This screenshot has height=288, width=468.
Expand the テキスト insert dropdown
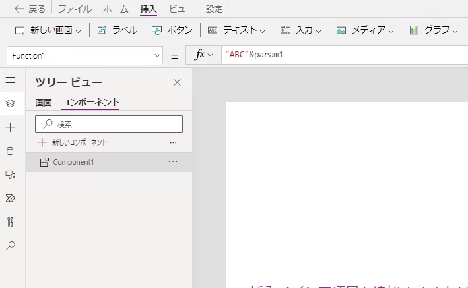point(236,30)
